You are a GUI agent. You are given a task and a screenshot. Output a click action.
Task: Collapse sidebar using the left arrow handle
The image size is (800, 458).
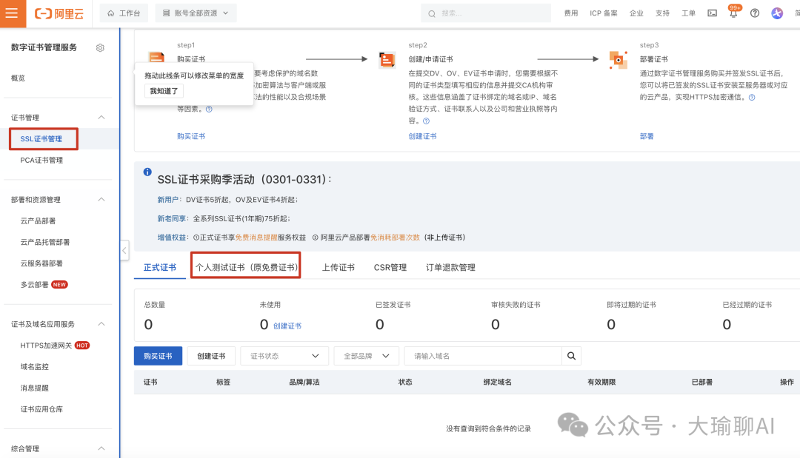124,251
